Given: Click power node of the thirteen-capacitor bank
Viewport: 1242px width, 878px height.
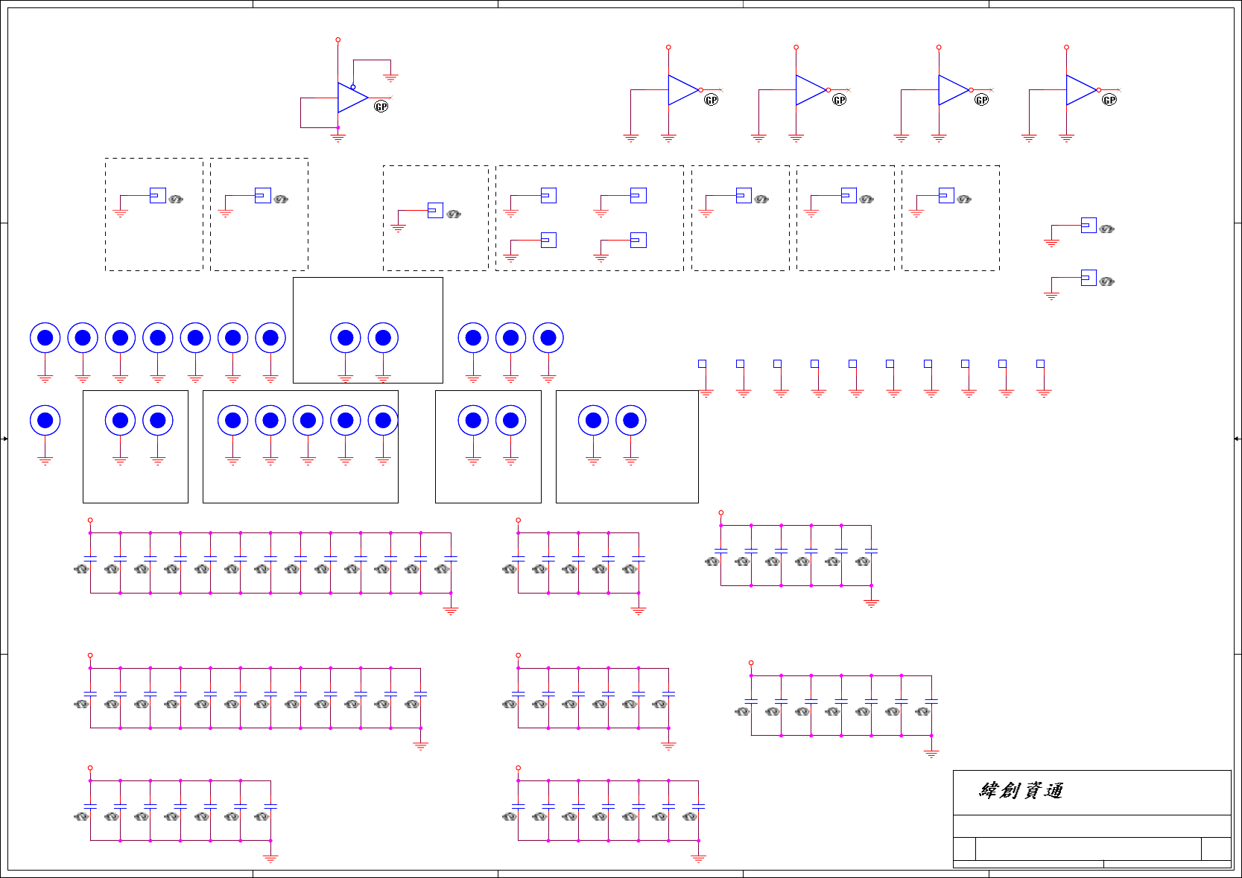Looking at the screenshot, I should point(90,521).
